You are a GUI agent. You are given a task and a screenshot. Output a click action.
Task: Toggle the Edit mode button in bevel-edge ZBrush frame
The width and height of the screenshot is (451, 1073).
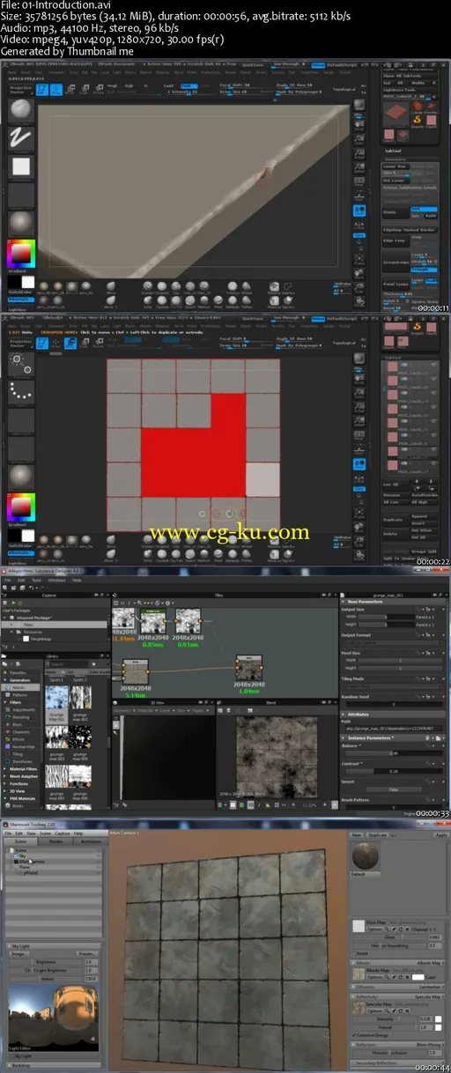[x=42, y=90]
